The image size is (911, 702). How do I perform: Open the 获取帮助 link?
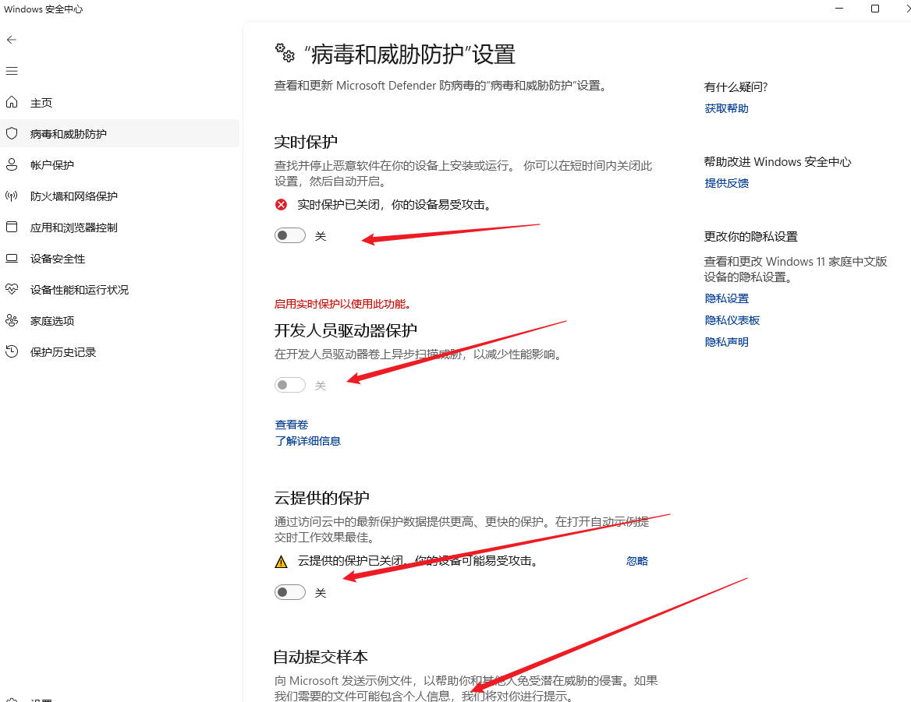[x=726, y=108]
